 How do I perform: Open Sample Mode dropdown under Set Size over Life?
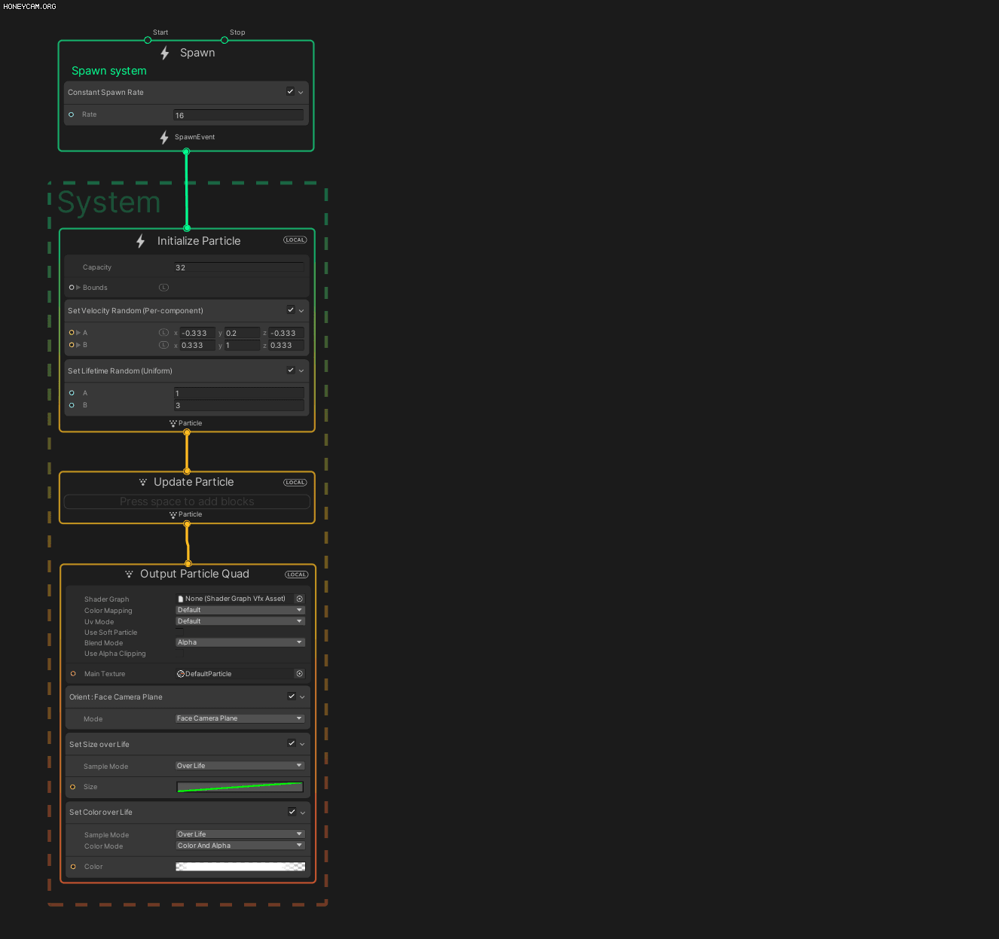(240, 766)
